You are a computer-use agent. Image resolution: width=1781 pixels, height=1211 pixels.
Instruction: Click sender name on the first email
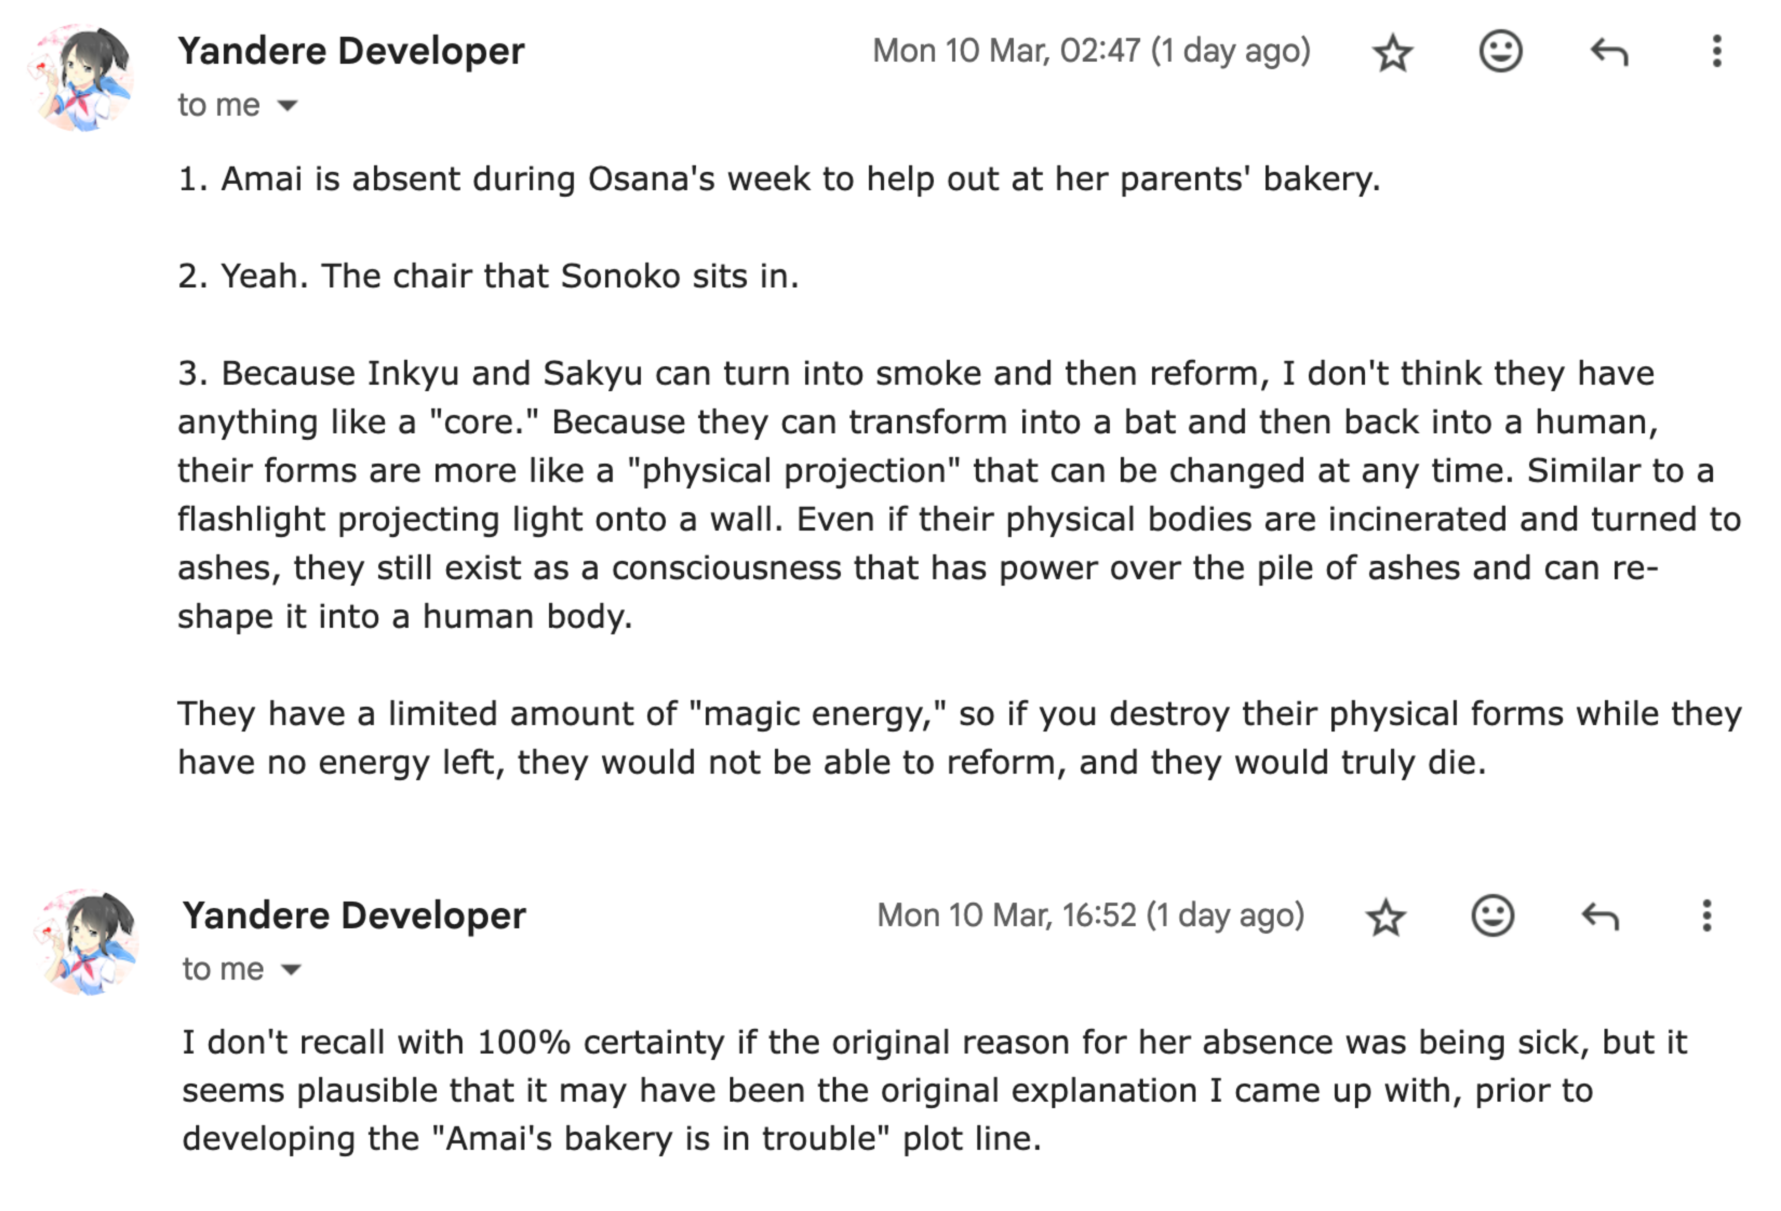pyautogui.click(x=351, y=51)
